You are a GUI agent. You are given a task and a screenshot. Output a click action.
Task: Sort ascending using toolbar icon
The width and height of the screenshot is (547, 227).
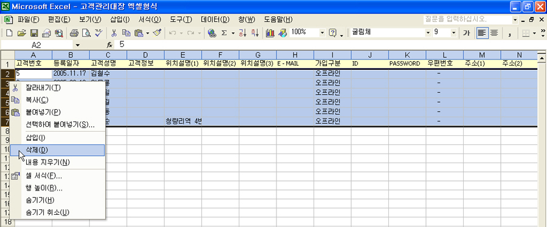[243, 33]
